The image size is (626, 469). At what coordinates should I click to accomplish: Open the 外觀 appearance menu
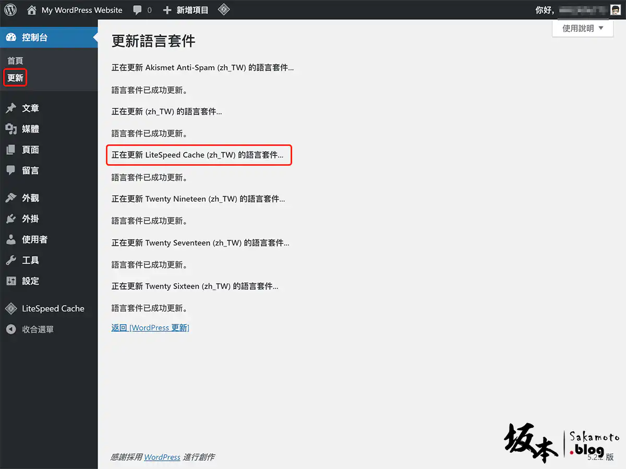[30, 198]
